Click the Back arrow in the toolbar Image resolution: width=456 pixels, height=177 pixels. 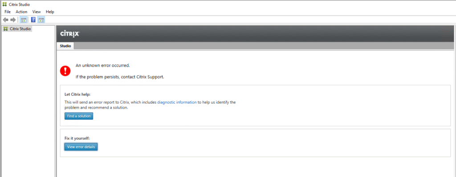[5, 20]
